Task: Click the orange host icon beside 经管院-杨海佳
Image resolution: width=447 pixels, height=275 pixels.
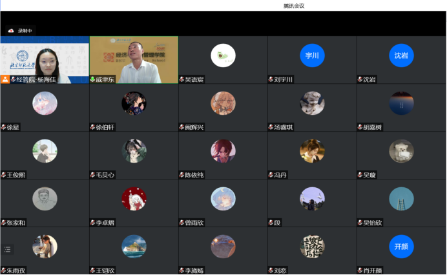Action: (5, 79)
